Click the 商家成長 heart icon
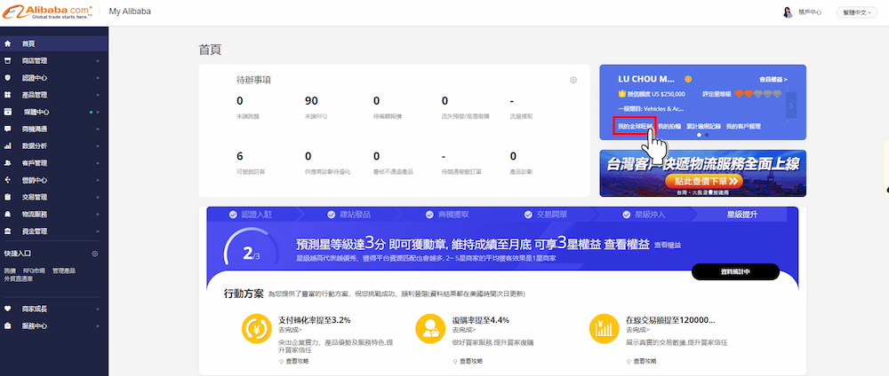 tap(7, 309)
